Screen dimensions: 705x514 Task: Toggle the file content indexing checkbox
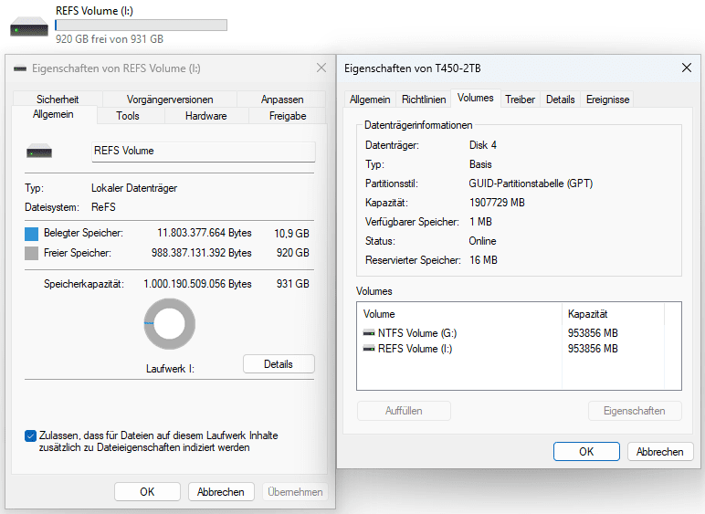pos(31,435)
